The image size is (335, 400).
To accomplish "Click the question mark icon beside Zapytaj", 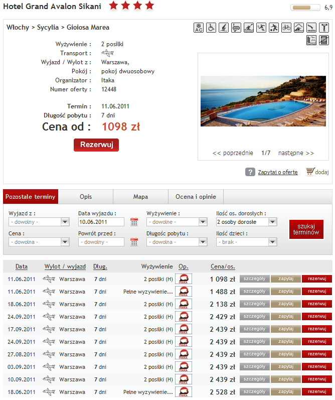I will point(250,172).
